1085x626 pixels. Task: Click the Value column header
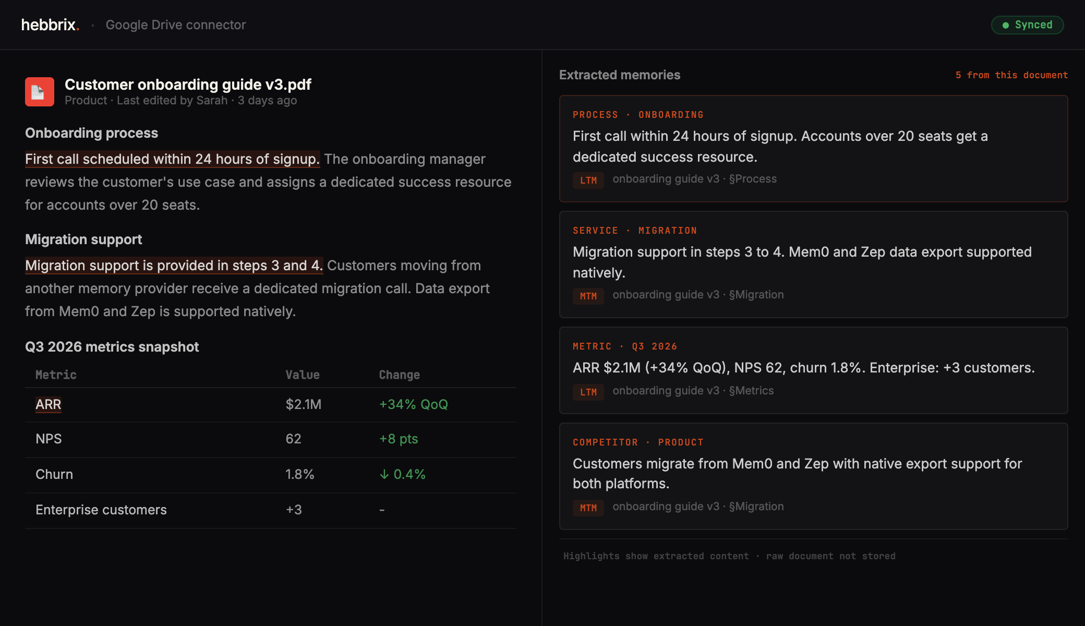point(303,375)
